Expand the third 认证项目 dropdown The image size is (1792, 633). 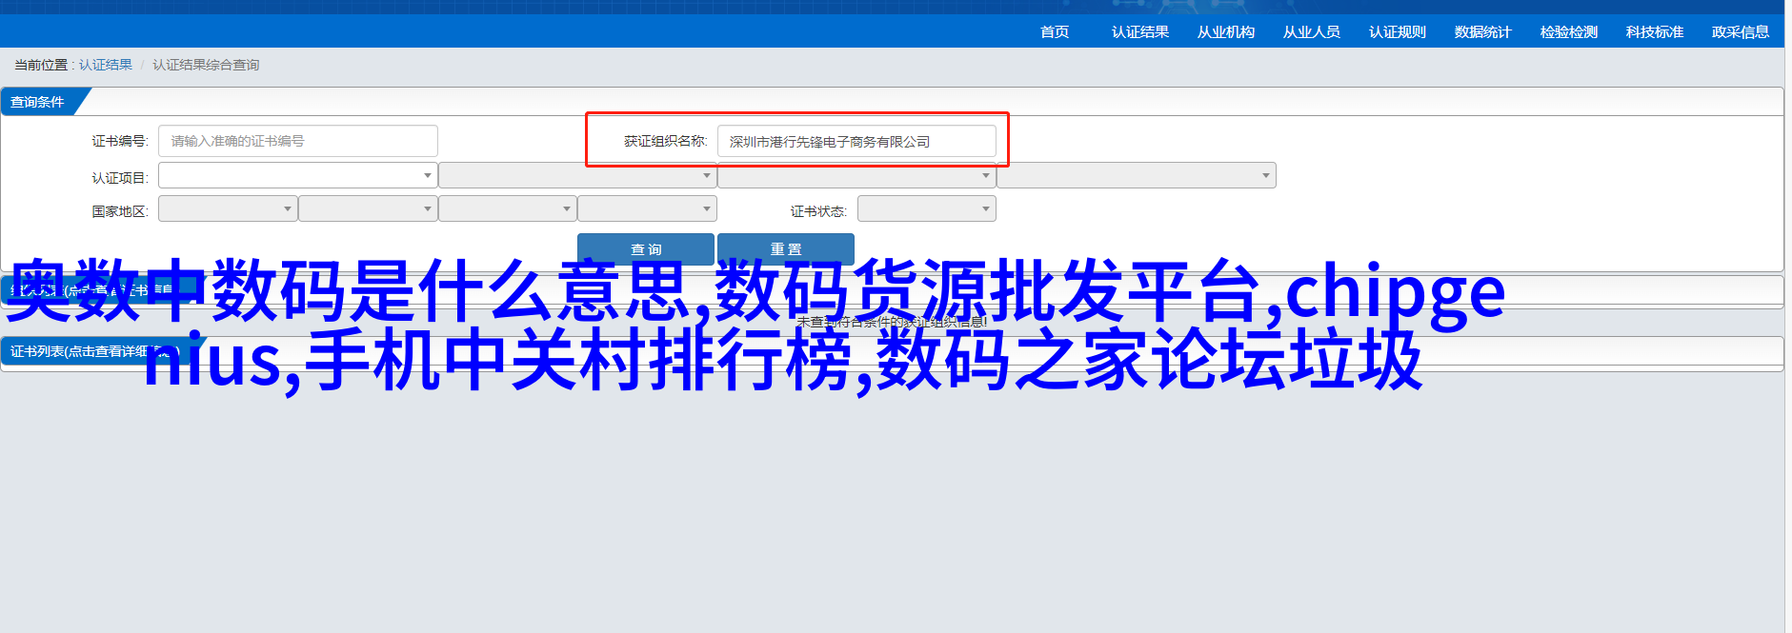(x=856, y=176)
